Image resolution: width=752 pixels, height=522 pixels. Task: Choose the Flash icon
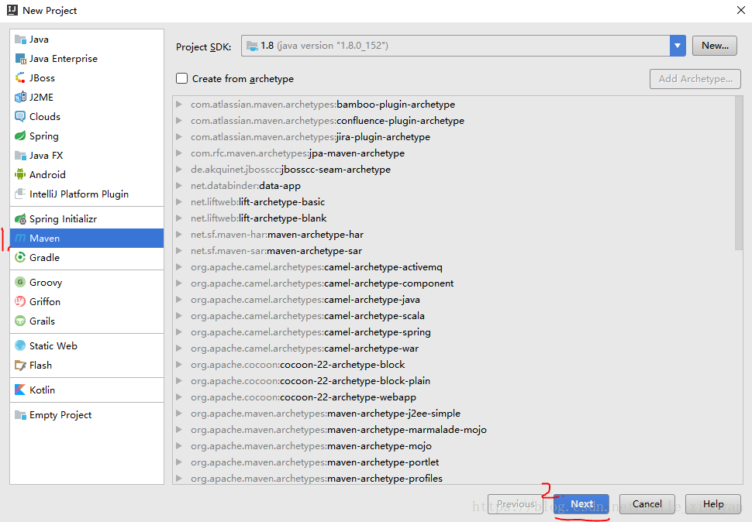pos(20,365)
